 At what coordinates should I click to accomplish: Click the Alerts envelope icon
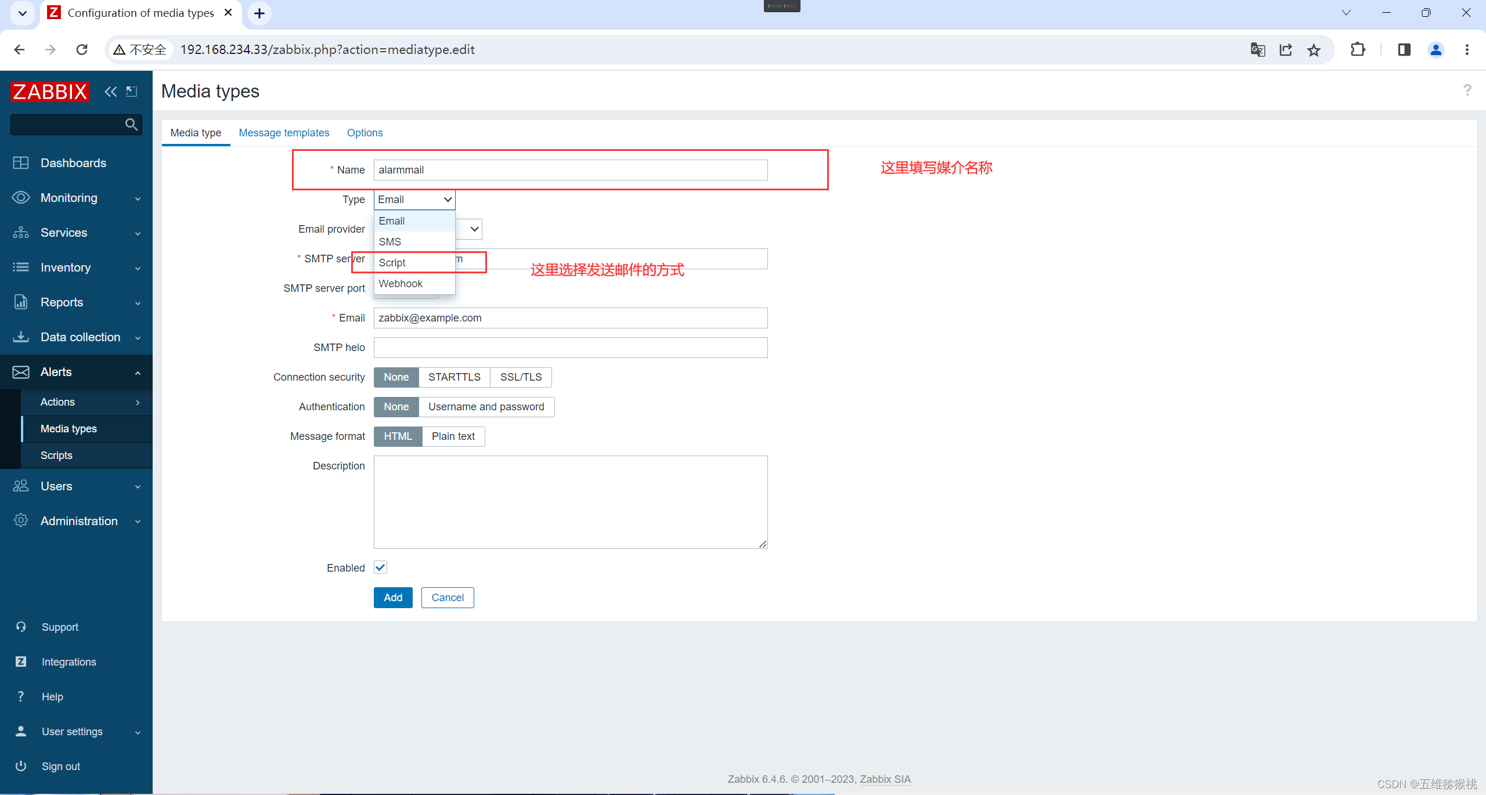point(21,372)
